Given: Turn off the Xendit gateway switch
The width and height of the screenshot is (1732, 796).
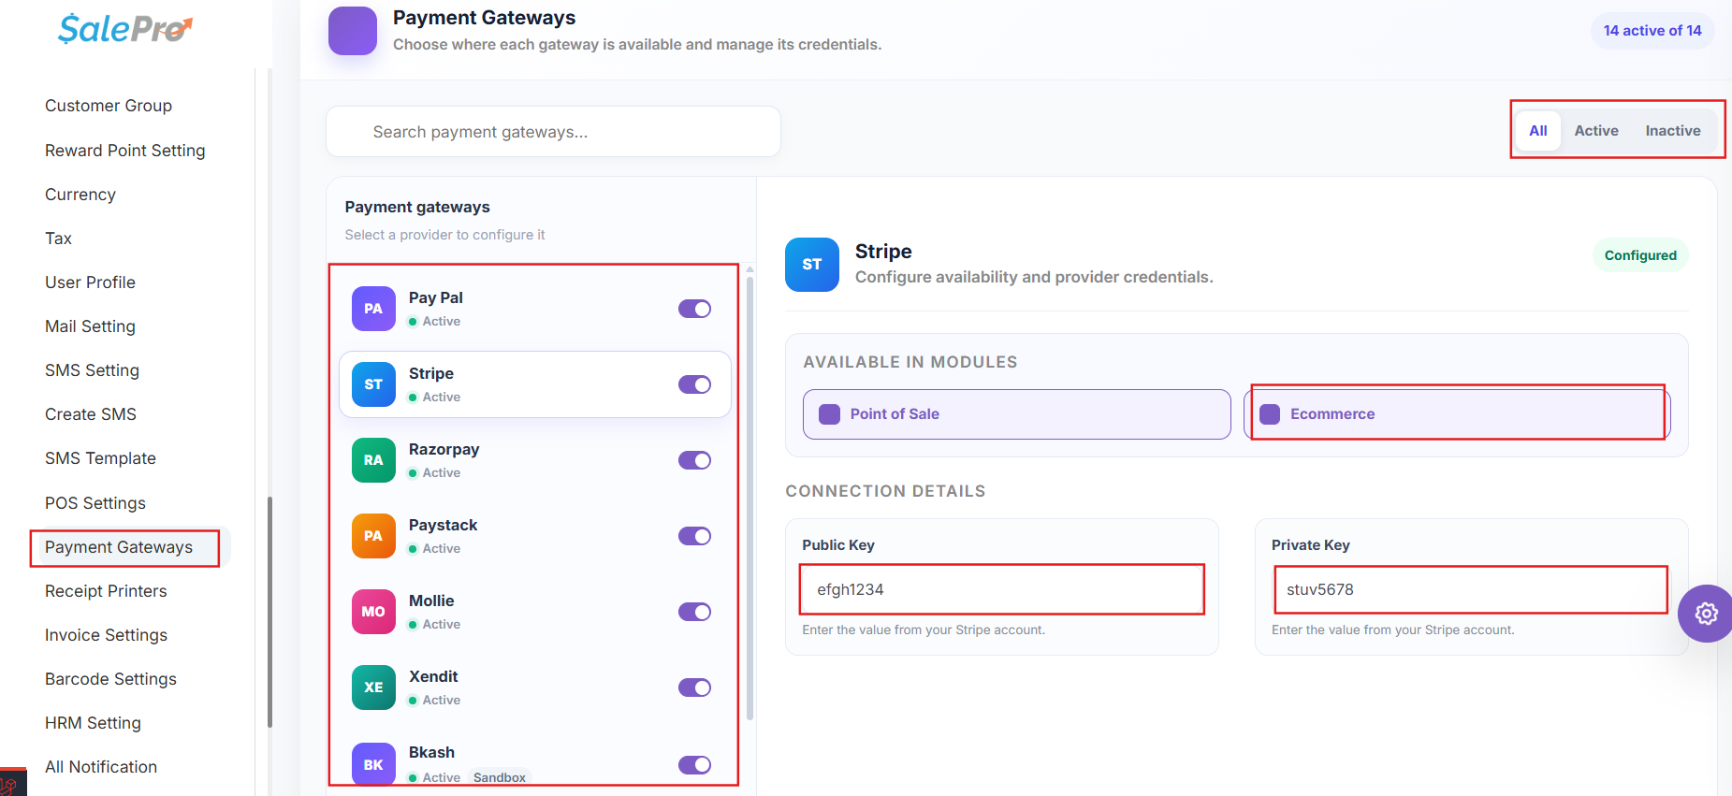Looking at the screenshot, I should (x=694, y=687).
